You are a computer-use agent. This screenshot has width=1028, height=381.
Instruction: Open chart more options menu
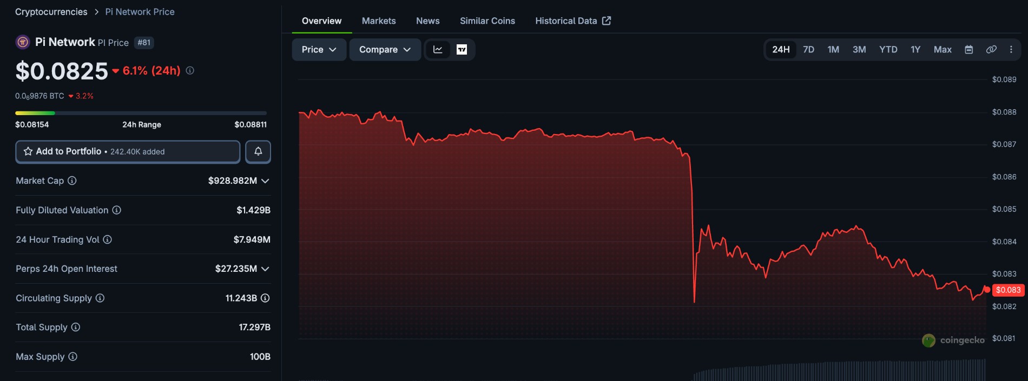(x=1011, y=50)
